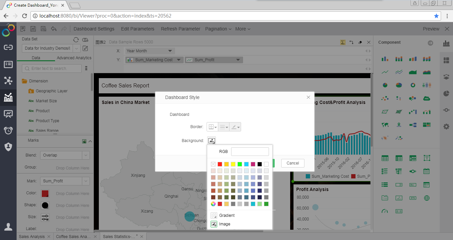The height and width of the screenshot is (240, 453).
Task: Open the alarm clock schedule icon in sidebar
Action: [x=8, y=130]
